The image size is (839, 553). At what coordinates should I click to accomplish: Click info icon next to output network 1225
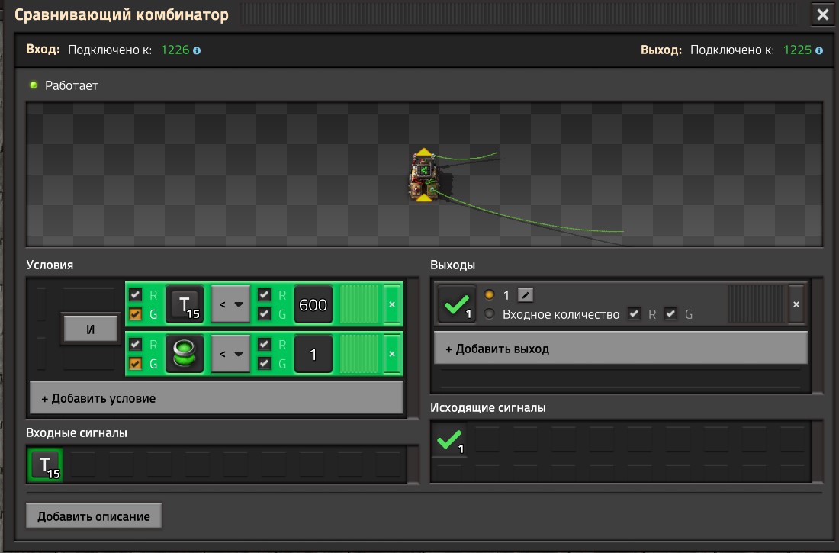(x=818, y=50)
